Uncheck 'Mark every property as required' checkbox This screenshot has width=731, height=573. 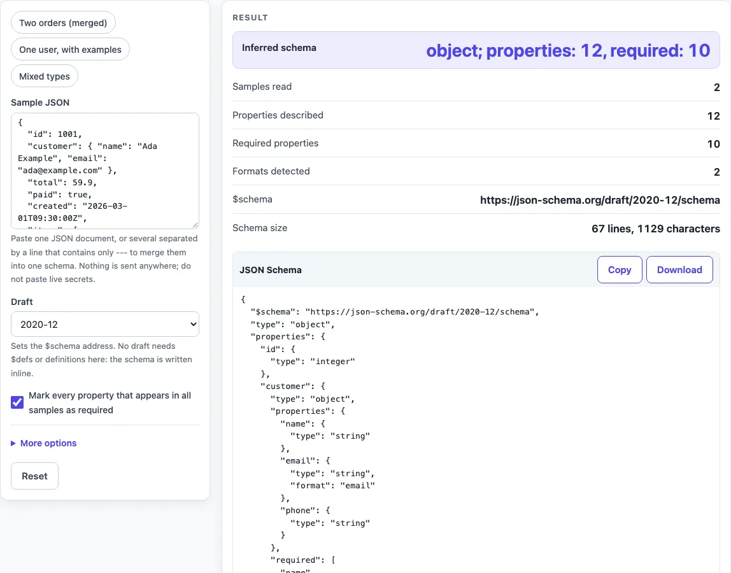coord(17,402)
